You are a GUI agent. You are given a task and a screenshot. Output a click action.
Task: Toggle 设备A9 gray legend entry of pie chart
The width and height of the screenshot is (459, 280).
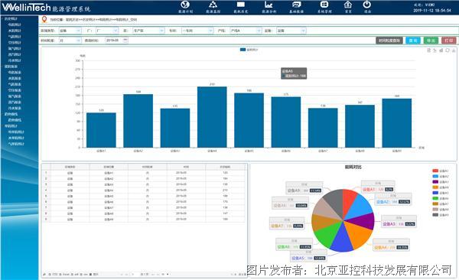point(441,215)
